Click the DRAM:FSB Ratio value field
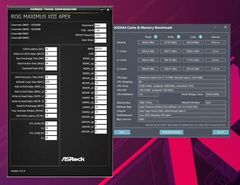The image size is (240, 185). [215, 102]
